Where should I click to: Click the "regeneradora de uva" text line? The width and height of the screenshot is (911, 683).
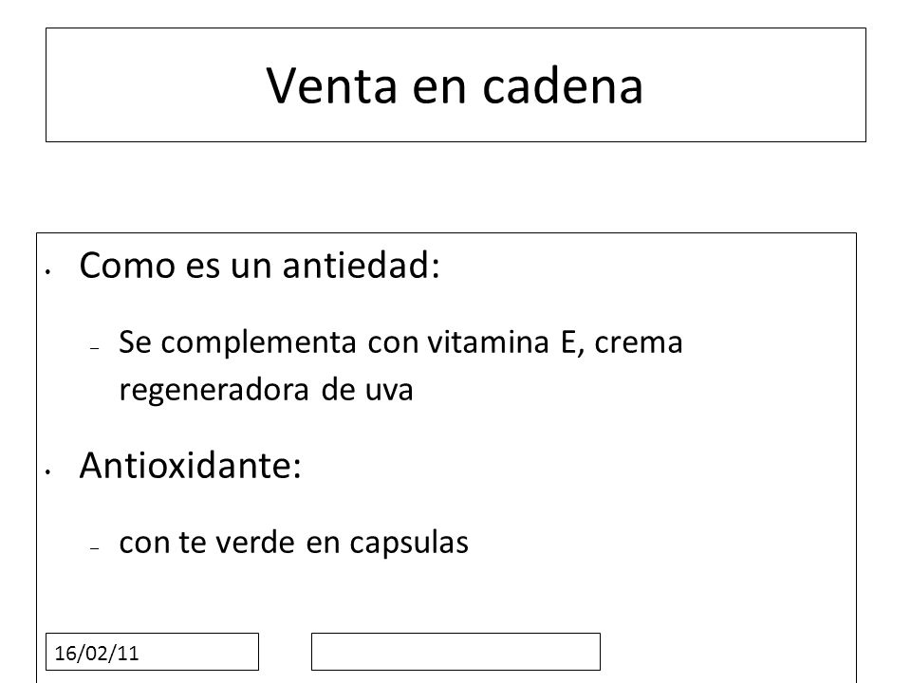266,390
